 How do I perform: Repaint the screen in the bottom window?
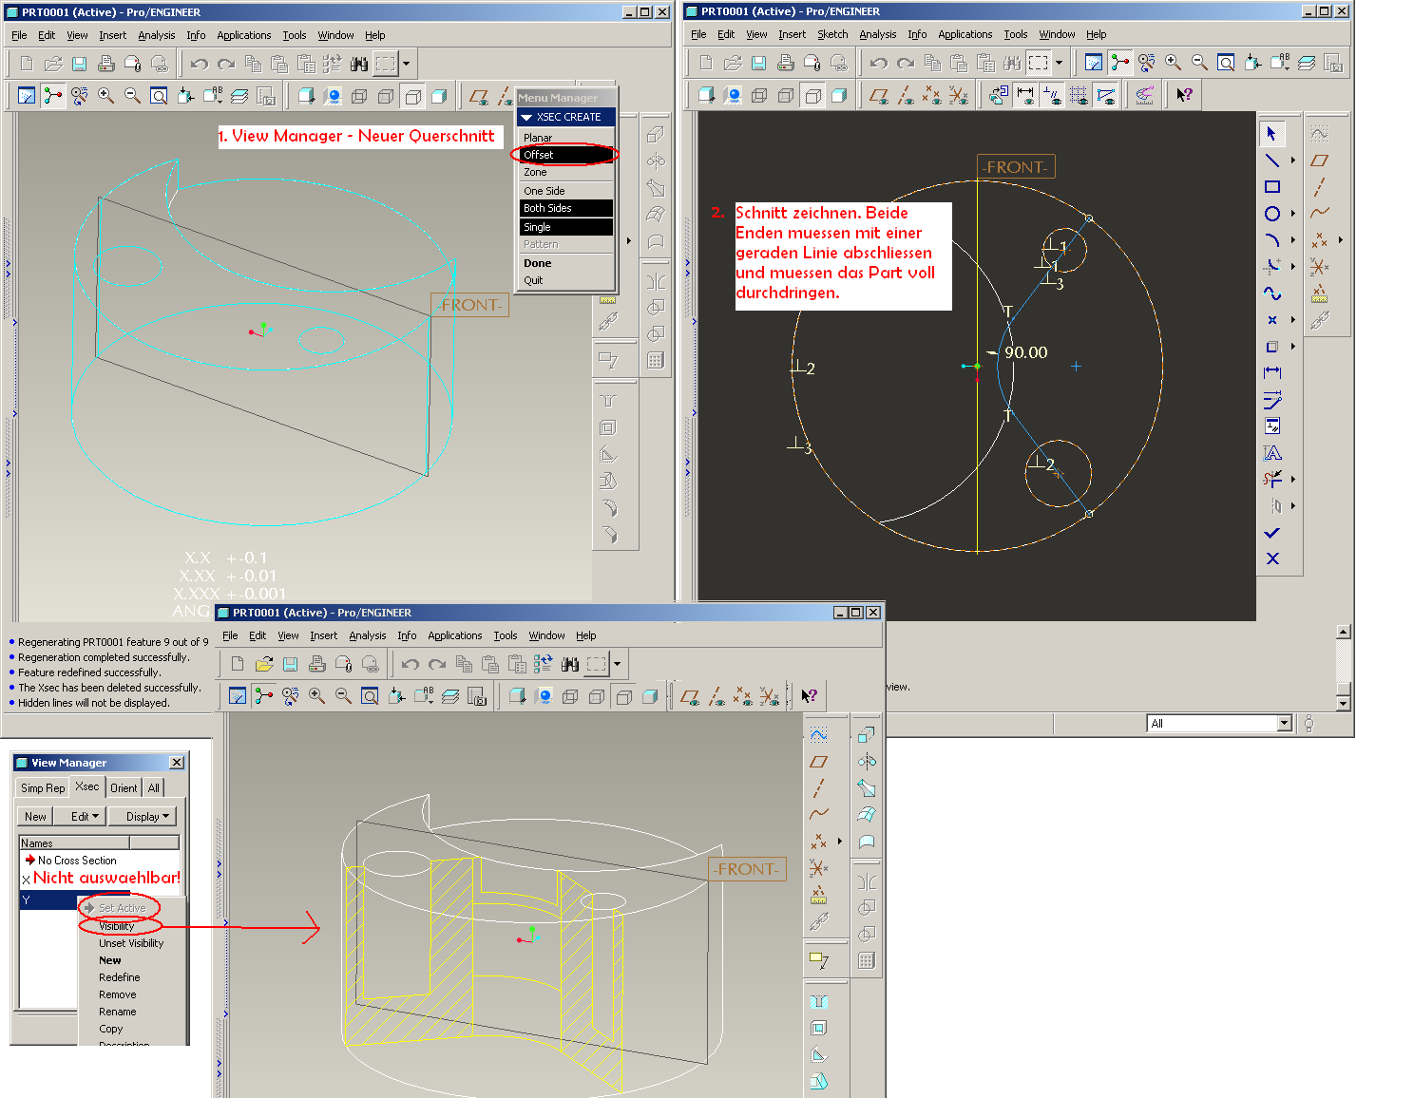(x=238, y=696)
